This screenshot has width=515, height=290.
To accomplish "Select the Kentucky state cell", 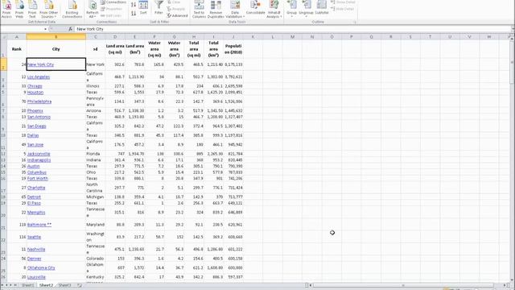I will pos(96,277).
